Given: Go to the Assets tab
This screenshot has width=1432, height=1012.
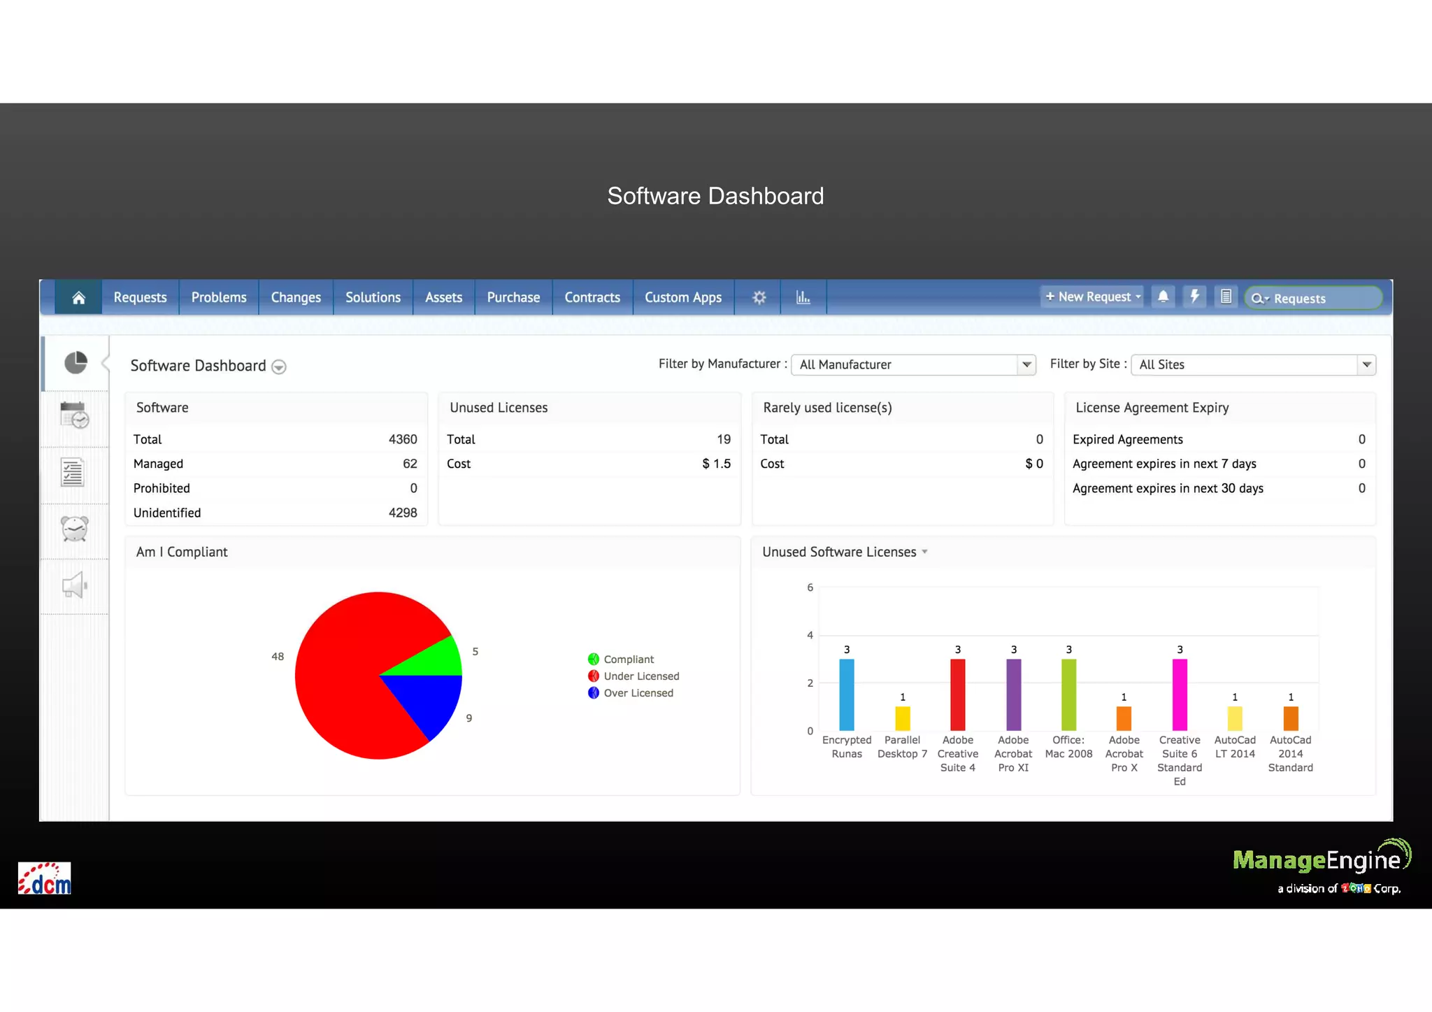Looking at the screenshot, I should click(443, 298).
